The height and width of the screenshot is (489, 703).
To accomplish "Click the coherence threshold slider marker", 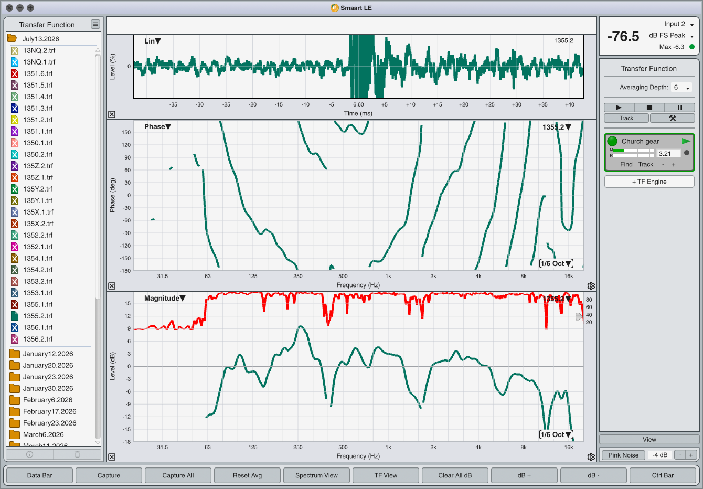I will 579,316.
